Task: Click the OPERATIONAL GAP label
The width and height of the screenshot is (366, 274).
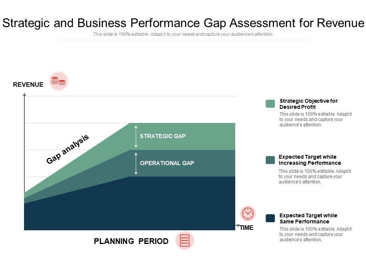Action: [167, 163]
